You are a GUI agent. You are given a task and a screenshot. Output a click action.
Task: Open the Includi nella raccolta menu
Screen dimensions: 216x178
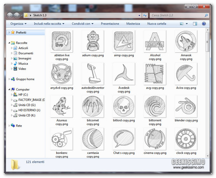pos(49,24)
